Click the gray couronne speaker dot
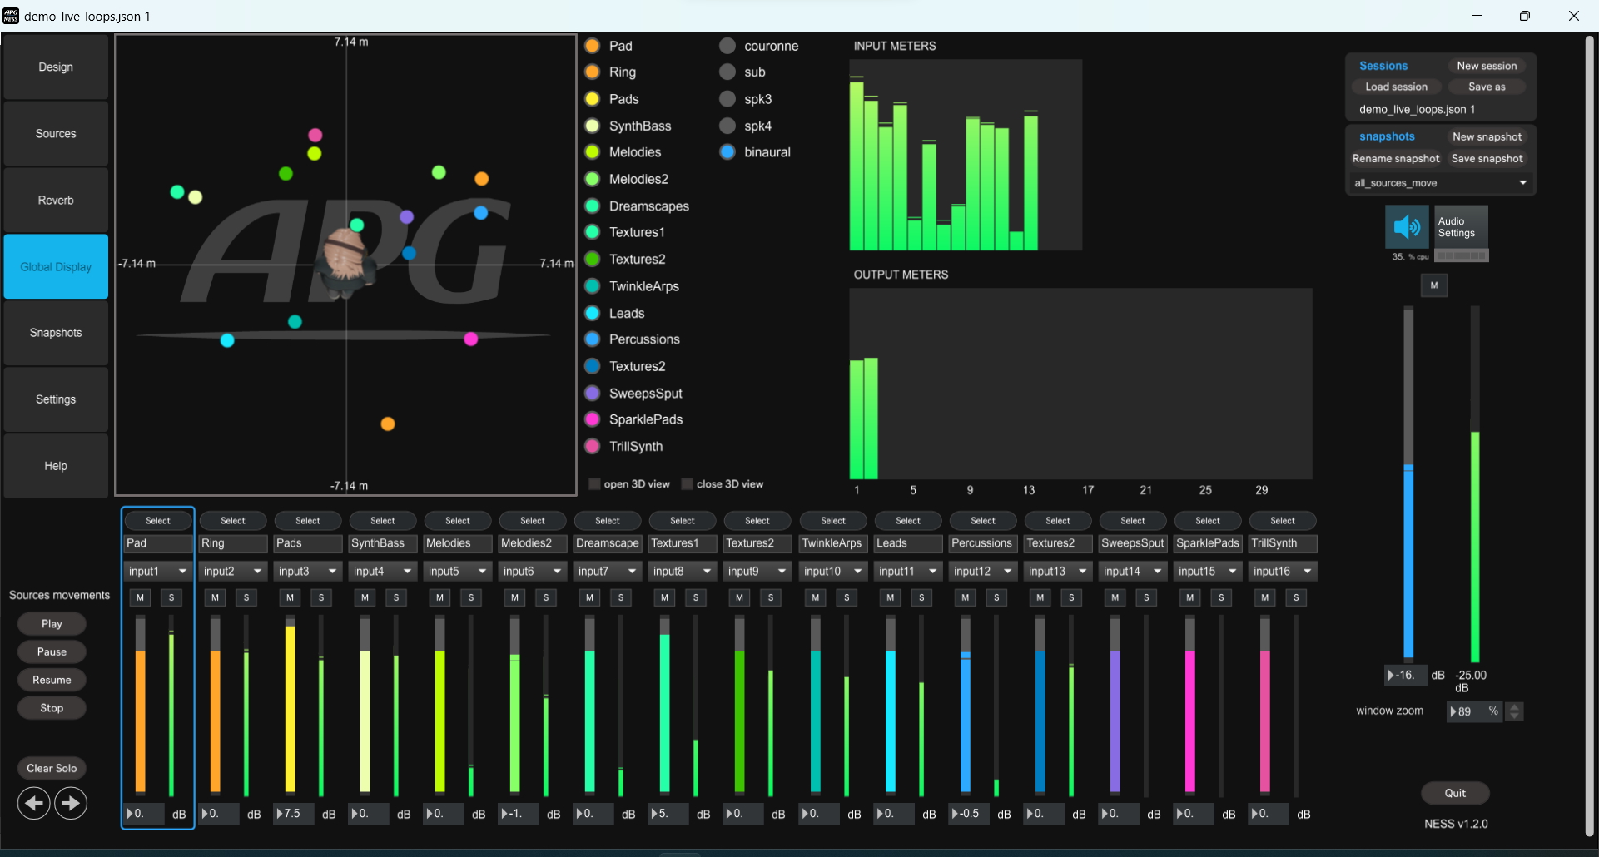This screenshot has width=1599, height=857. tap(727, 46)
